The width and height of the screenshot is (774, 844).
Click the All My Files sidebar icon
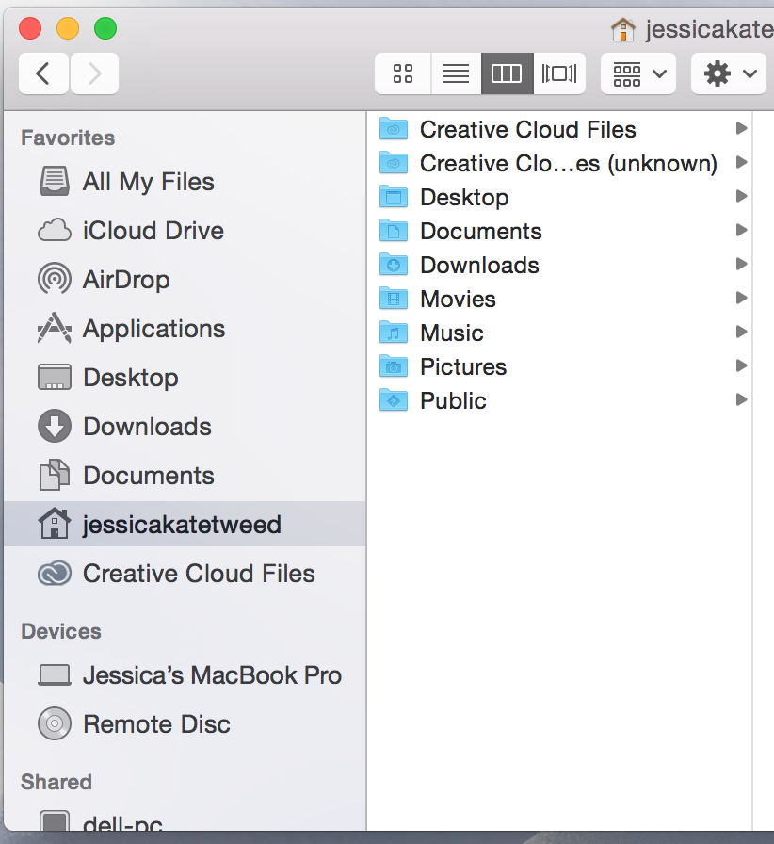coord(55,182)
